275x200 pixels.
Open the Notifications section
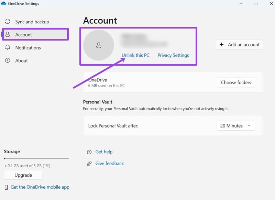pyautogui.click(x=28, y=47)
